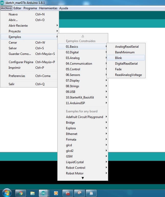This screenshot has width=165, height=197.
Task: Expand the 03.Analog examples submenu
Action: (83, 58)
